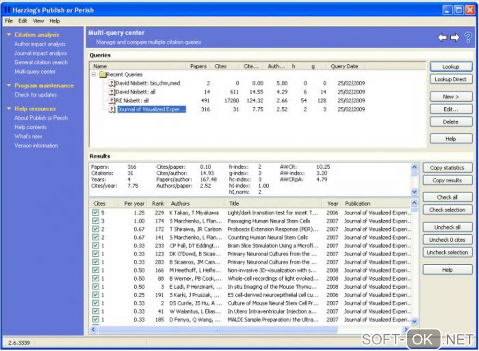Image resolution: width=479 pixels, height=351 pixels.
Task: Toggle checkbox for T Shiraiwa, JR Carlson paper
Action: [96, 229]
